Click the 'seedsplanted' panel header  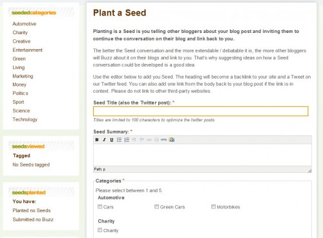(28, 192)
